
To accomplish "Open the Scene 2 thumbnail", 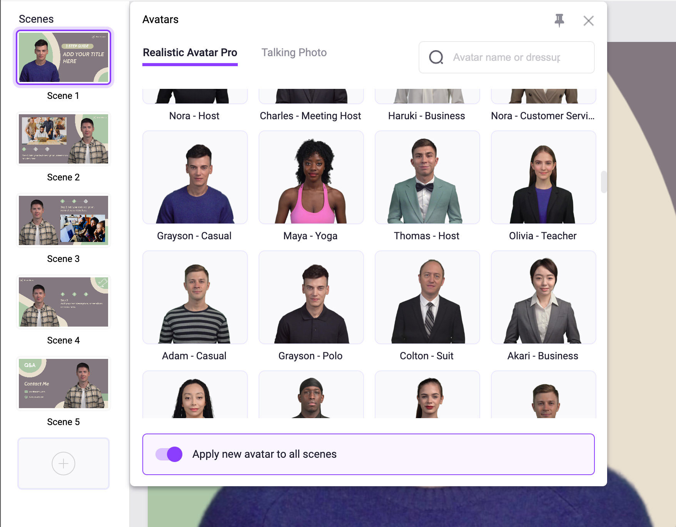I will pyautogui.click(x=63, y=139).
